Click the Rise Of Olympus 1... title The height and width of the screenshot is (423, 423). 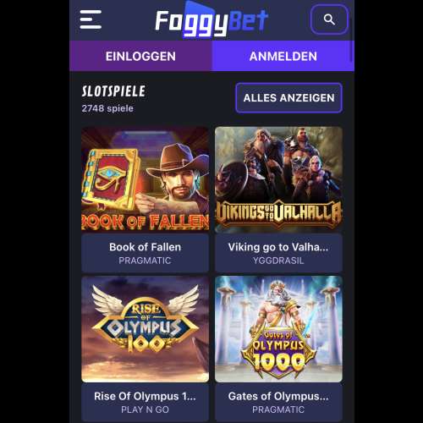pos(145,397)
